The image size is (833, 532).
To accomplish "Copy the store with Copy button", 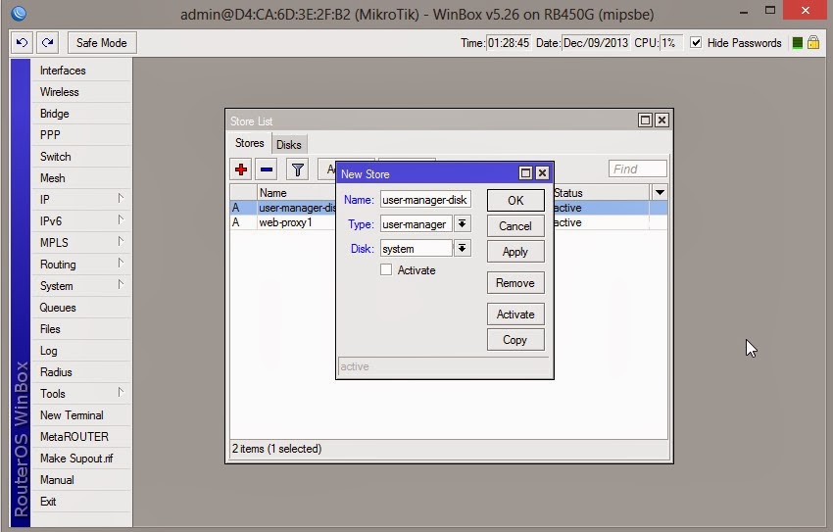I will pyautogui.click(x=515, y=340).
